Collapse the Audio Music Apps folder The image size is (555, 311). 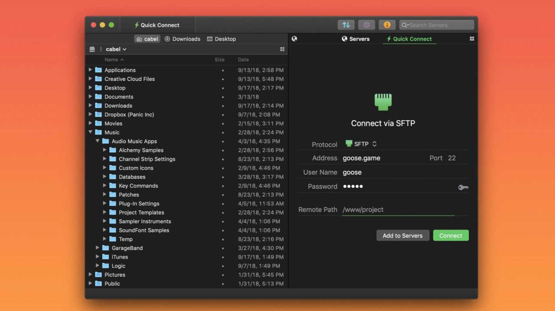point(98,141)
